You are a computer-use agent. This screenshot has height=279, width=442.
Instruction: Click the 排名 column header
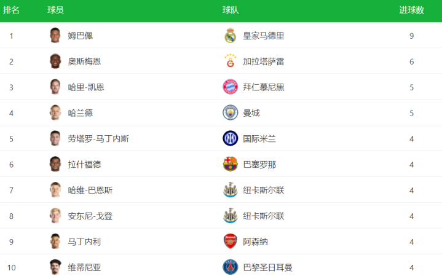[11, 10]
